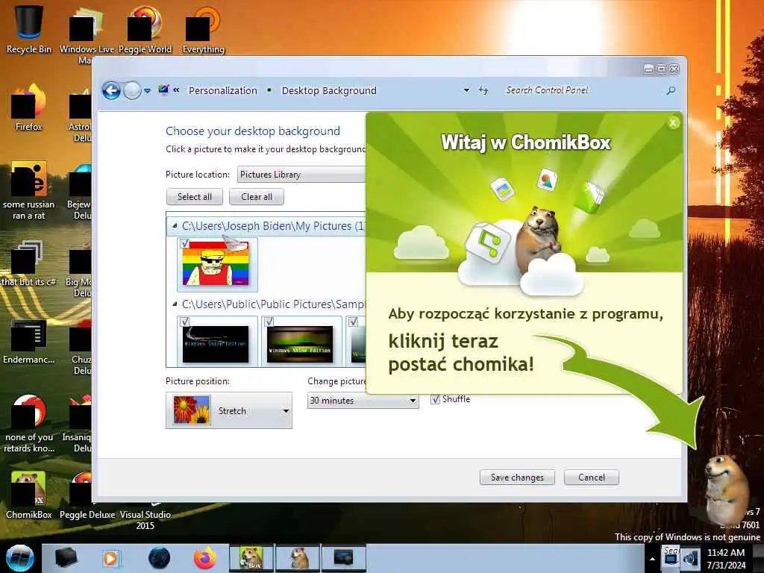Viewport: 764px width, 573px height.
Task: Select 'that but its c#' desktop icon
Action: click(29, 263)
